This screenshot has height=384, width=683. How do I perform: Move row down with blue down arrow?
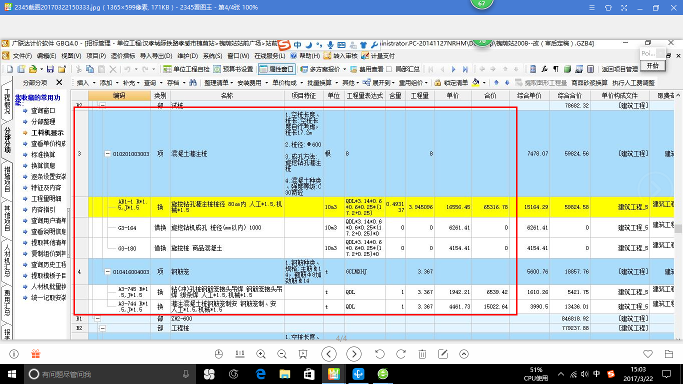click(x=507, y=82)
